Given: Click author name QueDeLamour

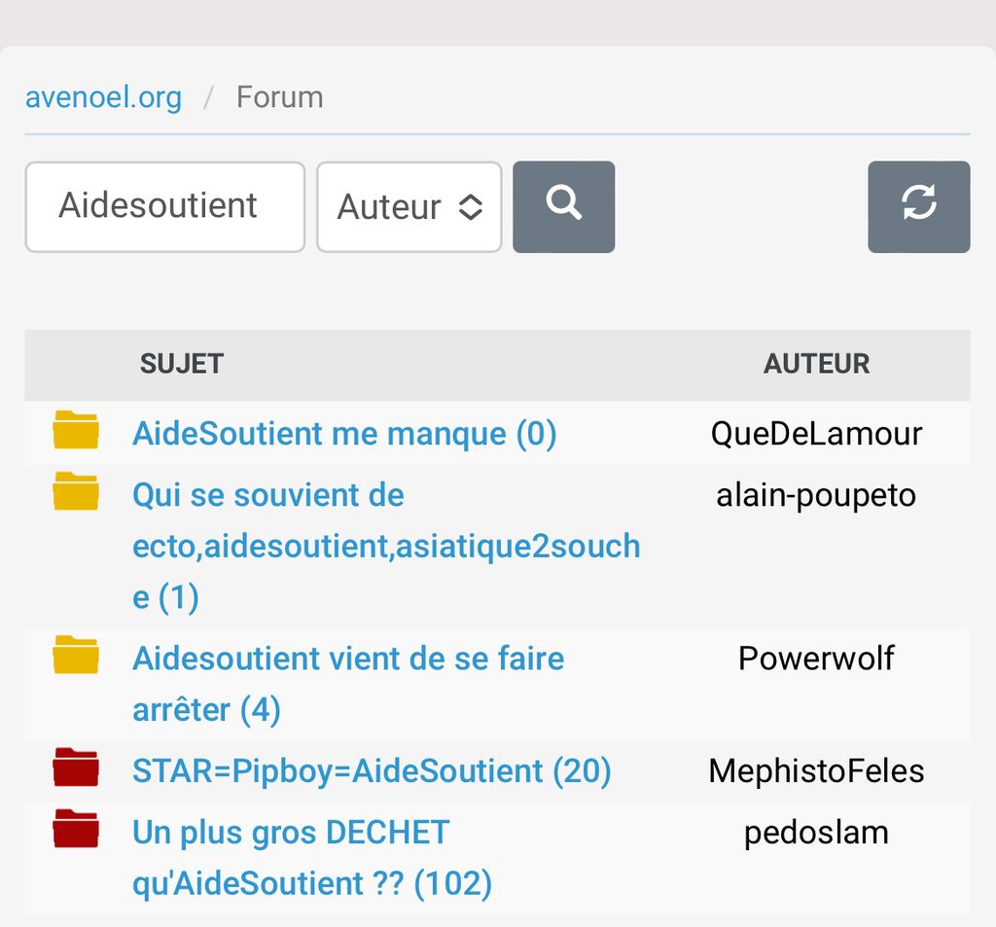Looking at the screenshot, I should 816,434.
